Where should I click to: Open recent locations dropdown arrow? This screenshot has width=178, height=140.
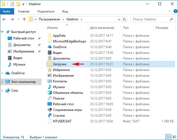(x=19, y=19)
